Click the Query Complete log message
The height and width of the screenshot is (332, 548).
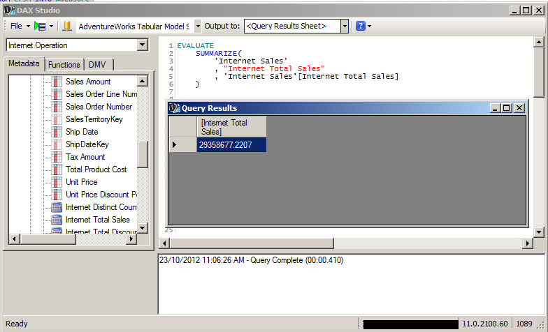[x=252, y=260]
